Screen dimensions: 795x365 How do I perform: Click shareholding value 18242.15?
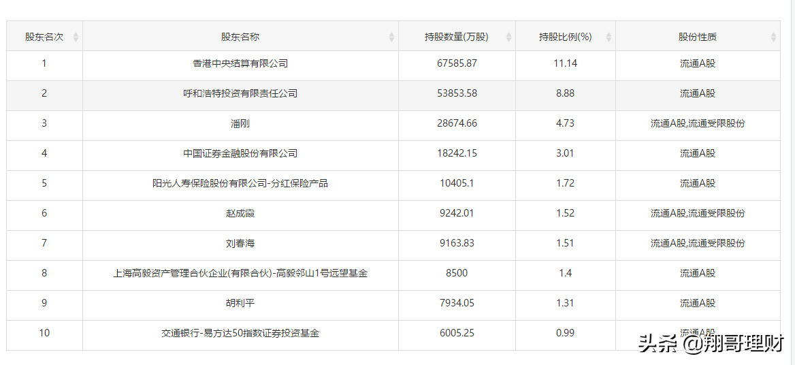point(457,153)
